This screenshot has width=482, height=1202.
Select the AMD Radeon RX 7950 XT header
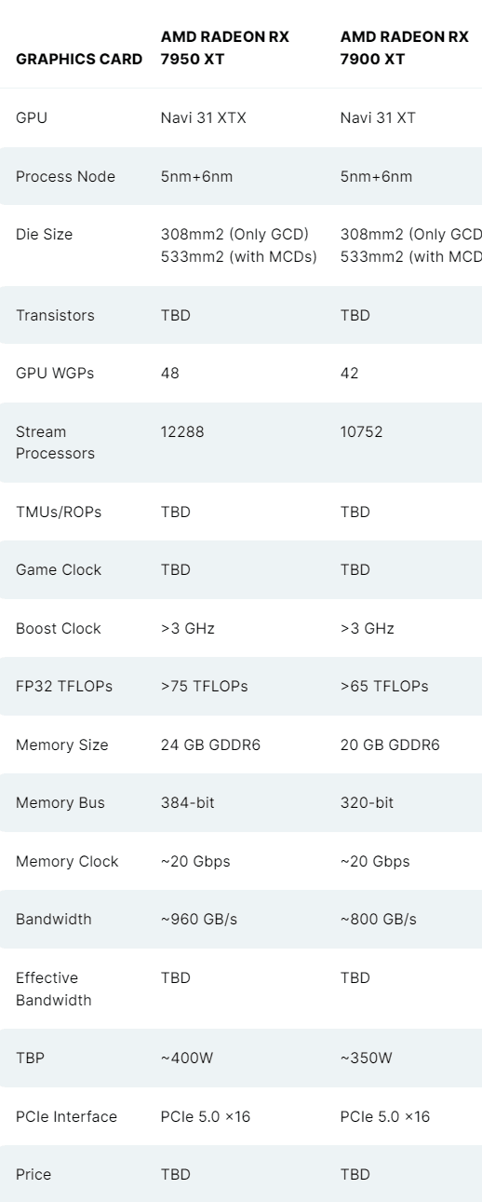pos(225,48)
